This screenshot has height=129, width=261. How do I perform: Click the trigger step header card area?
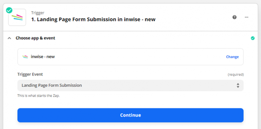click(x=130, y=17)
